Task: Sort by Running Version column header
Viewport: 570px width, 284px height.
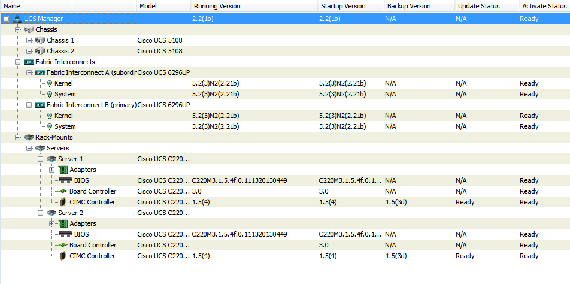Action: [254, 6]
